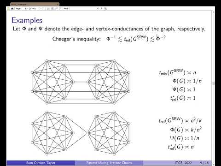Click the find next arrow

coord(101,8)
